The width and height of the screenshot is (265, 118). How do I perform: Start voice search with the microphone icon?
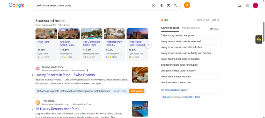(162, 5)
